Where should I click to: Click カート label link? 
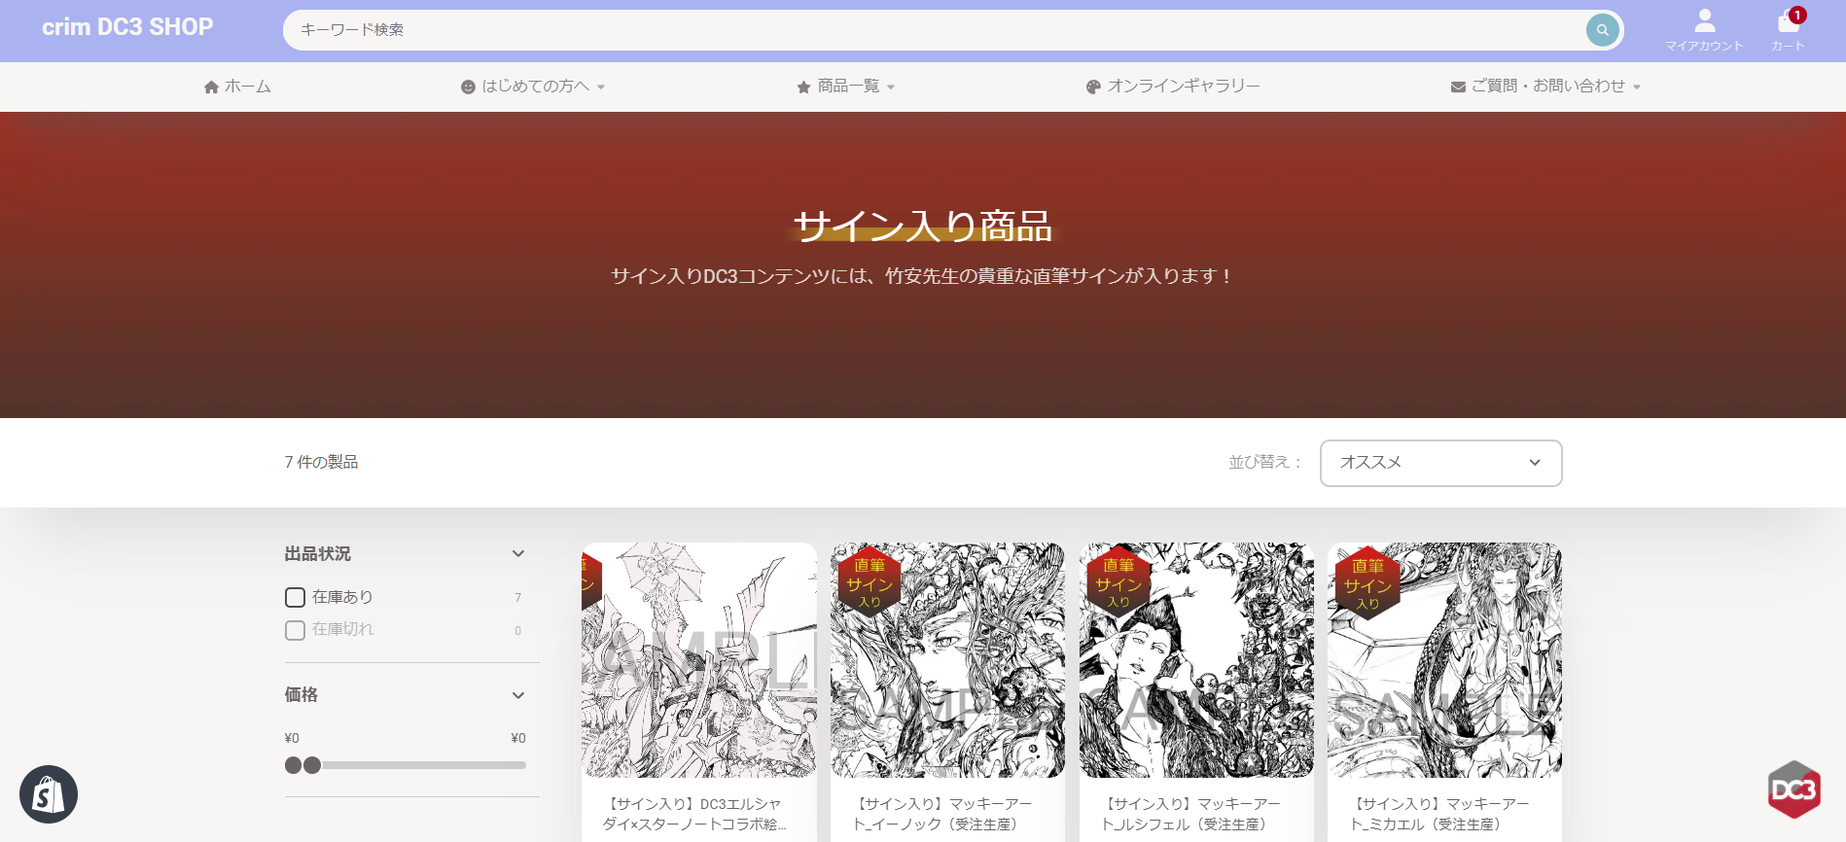[1788, 46]
